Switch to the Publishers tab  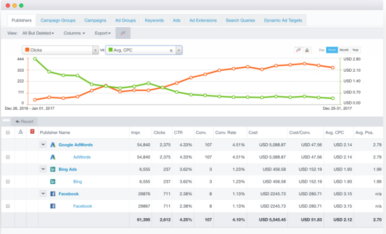pos(21,20)
